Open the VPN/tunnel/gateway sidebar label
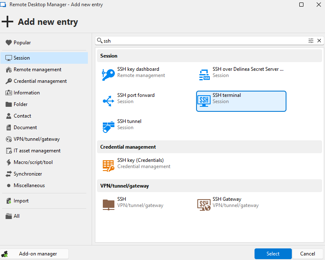The image size is (325, 260). [x=36, y=139]
